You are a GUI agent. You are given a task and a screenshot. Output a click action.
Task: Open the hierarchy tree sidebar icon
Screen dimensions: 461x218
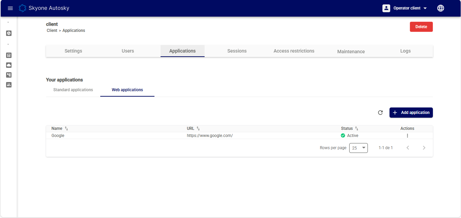coord(9,75)
